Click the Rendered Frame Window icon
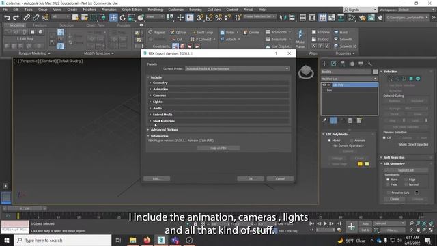Image resolution: width=437 pixels, height=246 pixels. [x=371, y=18]
